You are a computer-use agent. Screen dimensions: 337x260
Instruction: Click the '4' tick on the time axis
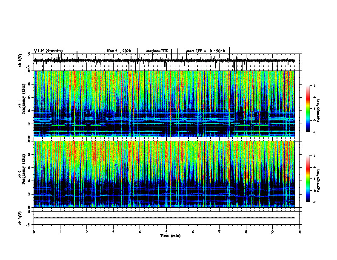(x=140, y=232)
